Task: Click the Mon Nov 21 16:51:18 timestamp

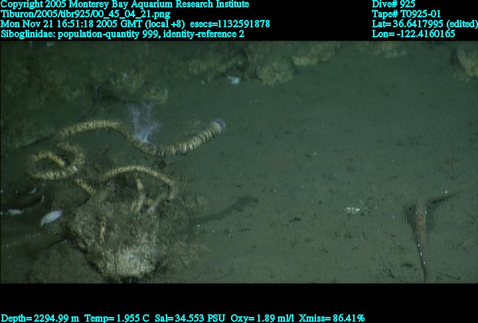Action: [93, 24]
